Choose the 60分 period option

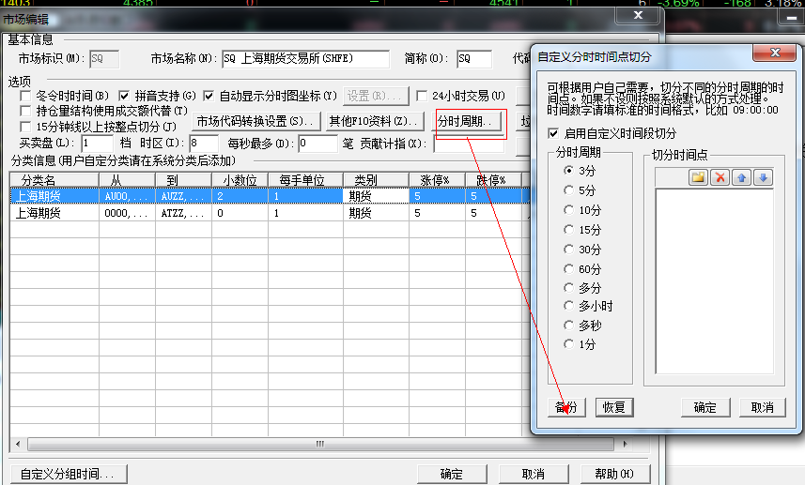tap(569, 267)
